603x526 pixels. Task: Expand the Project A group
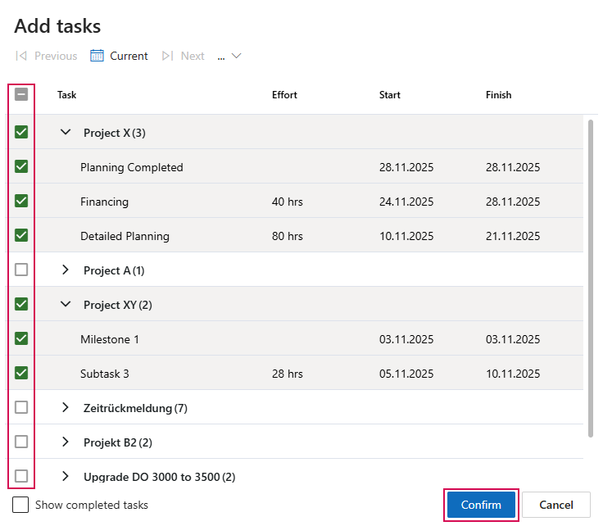(66, 270)
